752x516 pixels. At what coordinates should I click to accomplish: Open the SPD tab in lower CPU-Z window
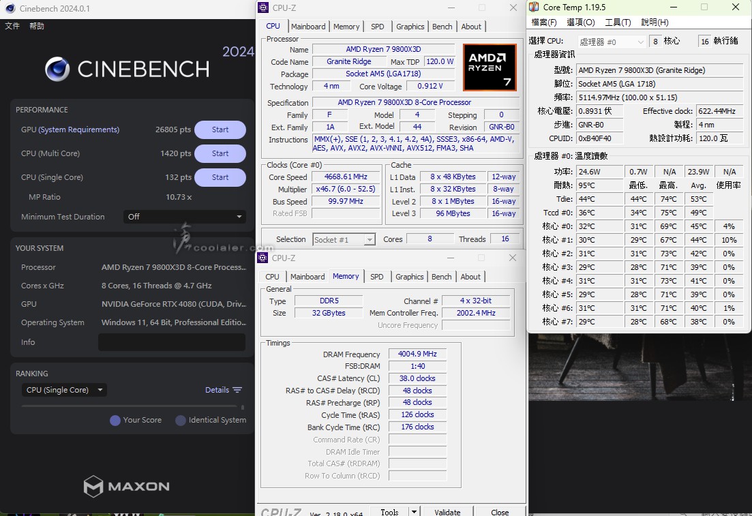[377, 277]
